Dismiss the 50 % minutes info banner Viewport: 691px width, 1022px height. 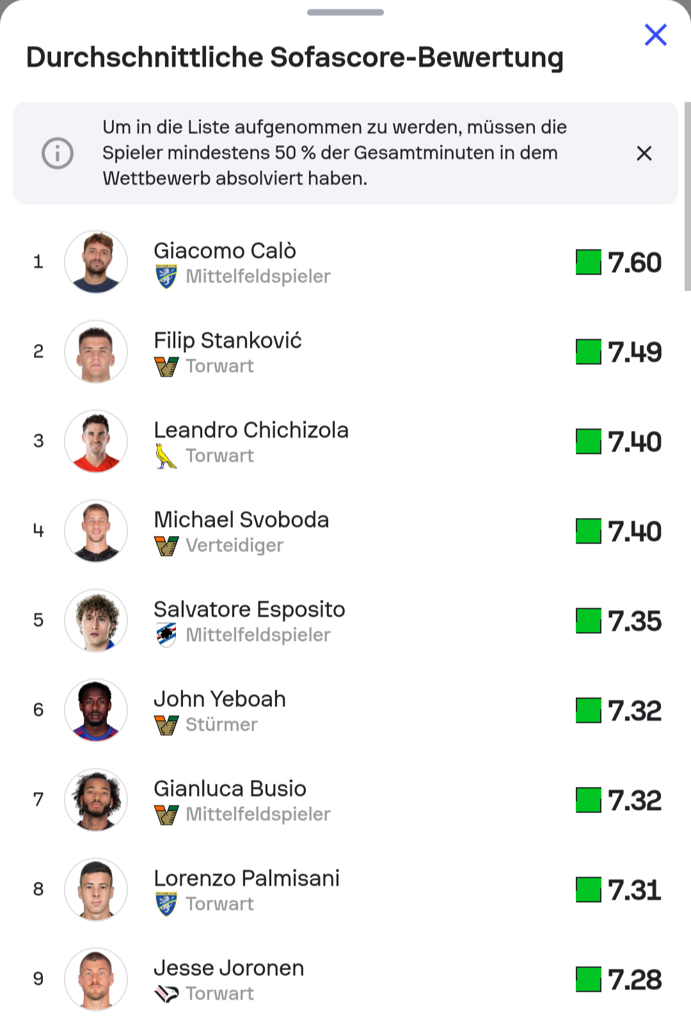644,154
